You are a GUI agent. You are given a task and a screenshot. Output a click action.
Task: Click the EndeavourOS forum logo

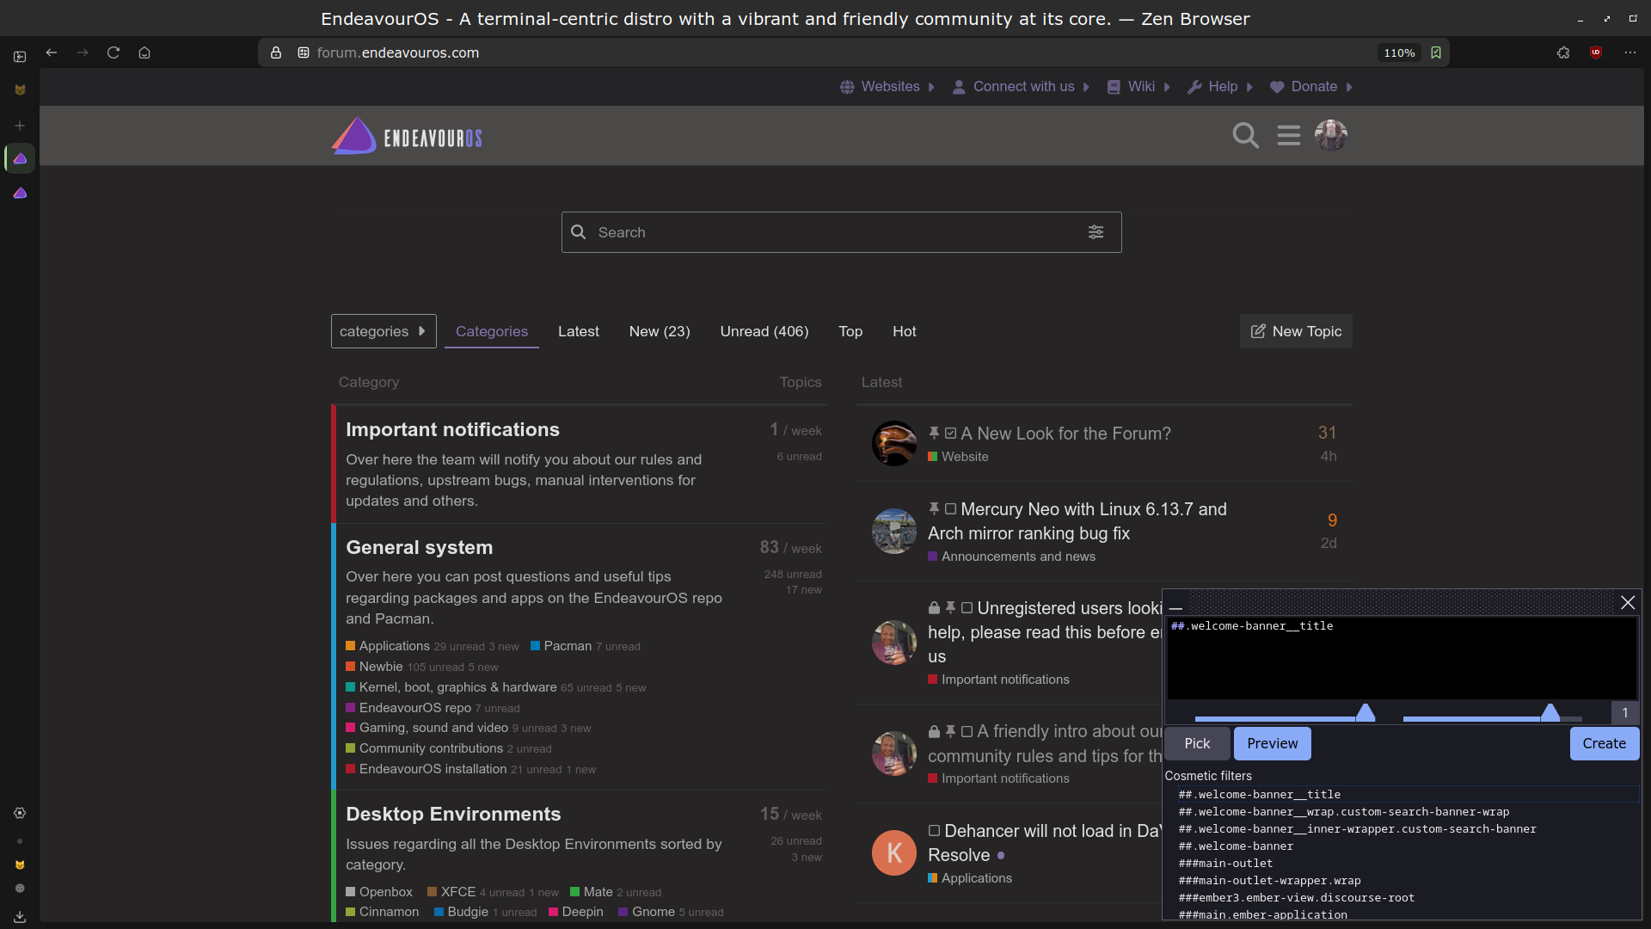(407, 136)
